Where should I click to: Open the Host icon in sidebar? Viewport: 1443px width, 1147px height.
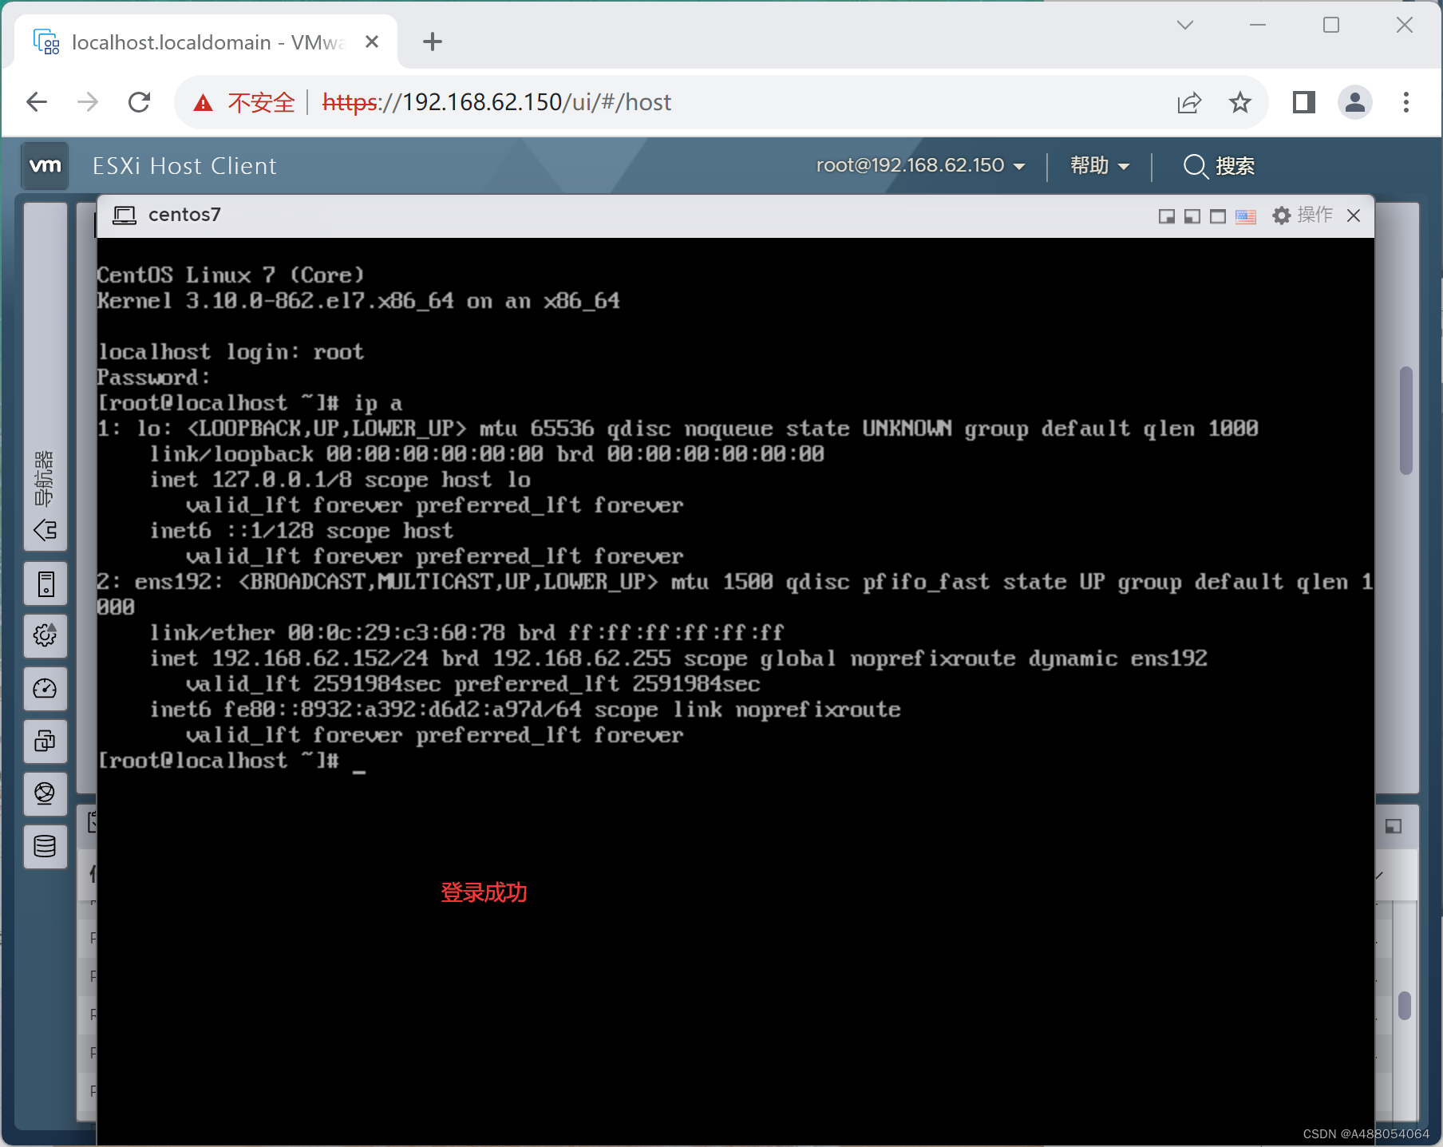point(45,584)
